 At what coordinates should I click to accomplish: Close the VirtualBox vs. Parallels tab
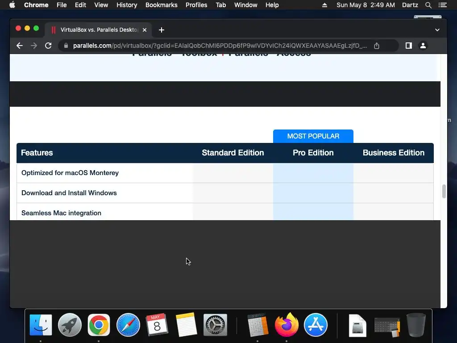[145, 30]
